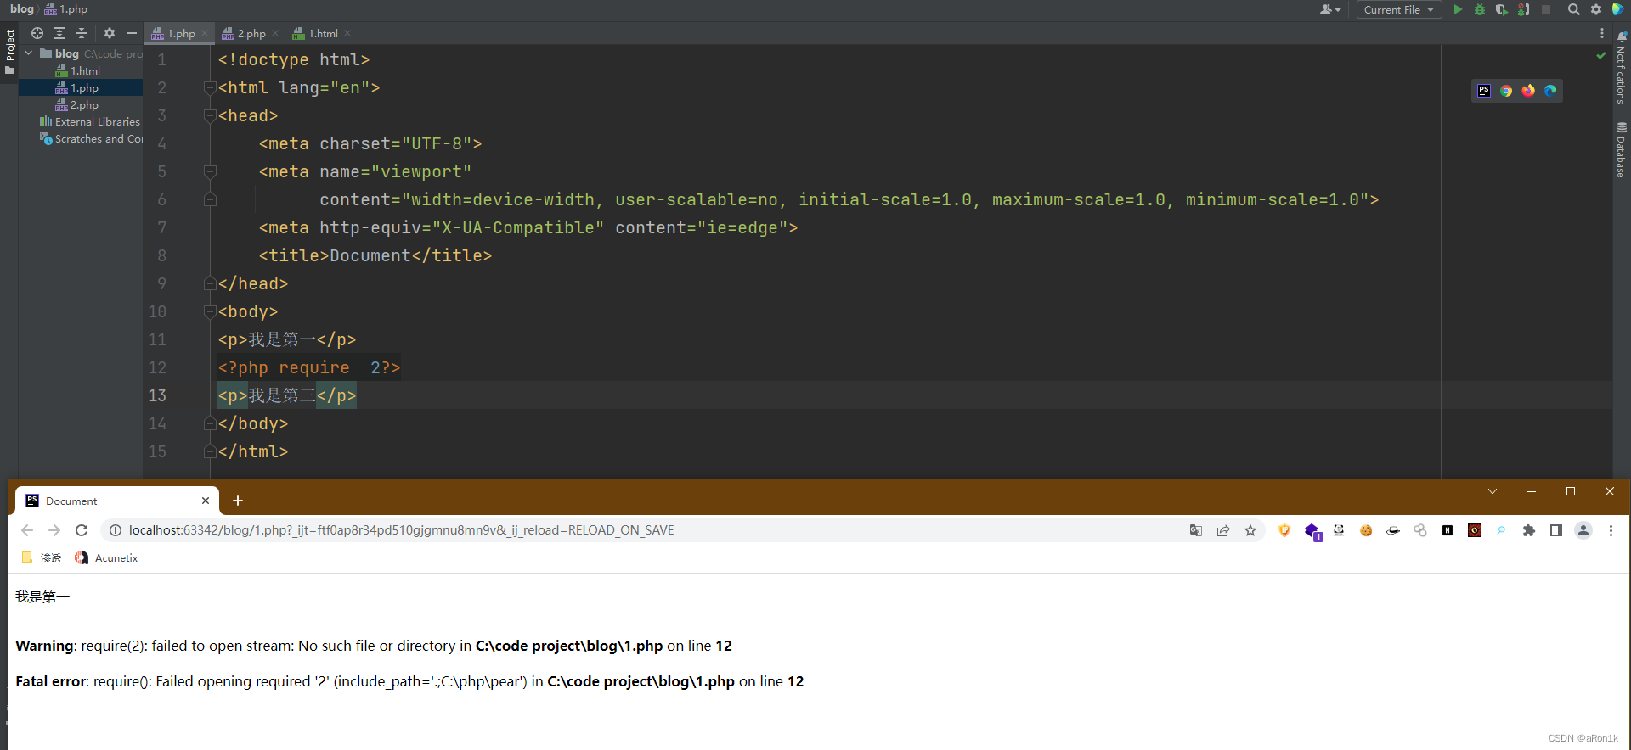The height and width of the screenshot is (750, 1631).
Task: Open PhpStorm IDE settings gear in the toolbar
Action: (1596, 9)
